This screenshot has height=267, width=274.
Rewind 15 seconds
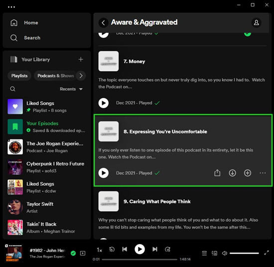pos(112,250)
